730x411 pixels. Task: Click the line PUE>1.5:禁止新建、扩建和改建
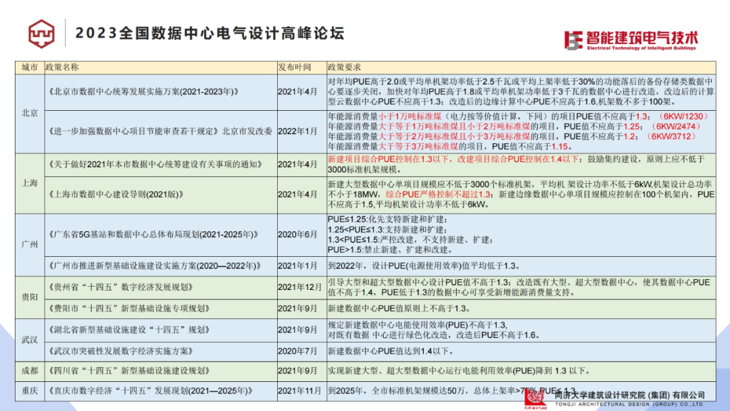click(x=390, y=250)
